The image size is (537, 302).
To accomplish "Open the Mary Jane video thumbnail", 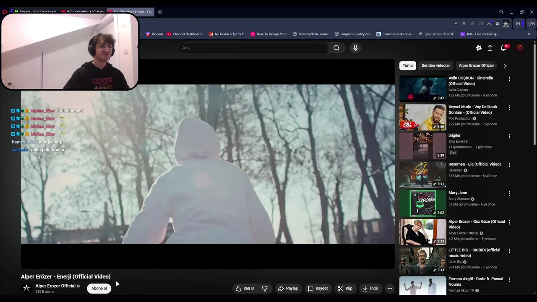I will pyautogui.click(x=422, y=203).
